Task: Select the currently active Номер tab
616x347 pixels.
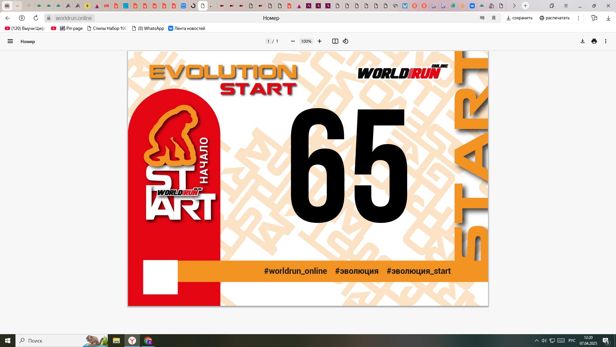Action: (203, 6)
